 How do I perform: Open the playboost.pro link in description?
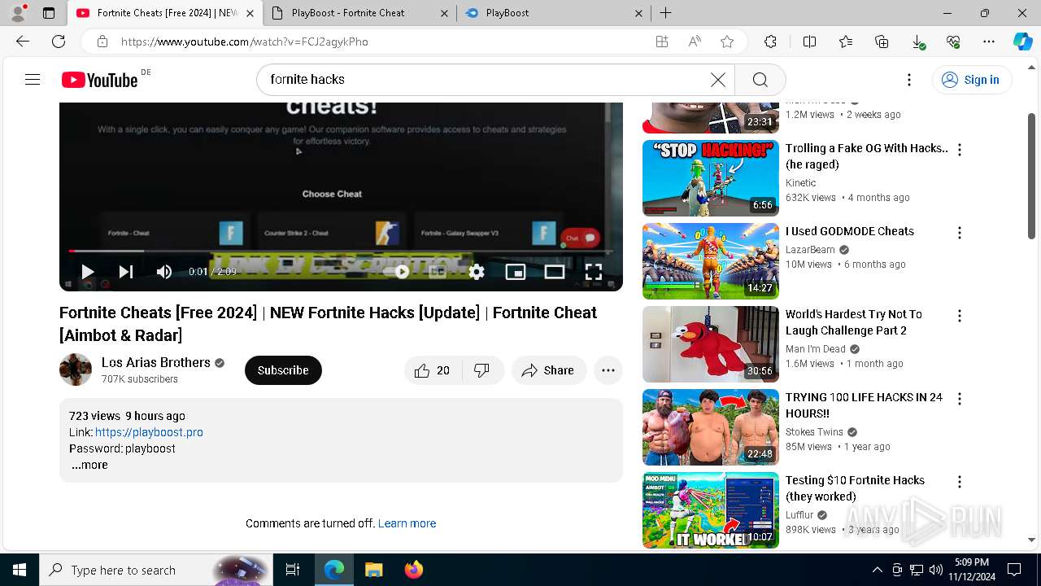click(149, 432)
